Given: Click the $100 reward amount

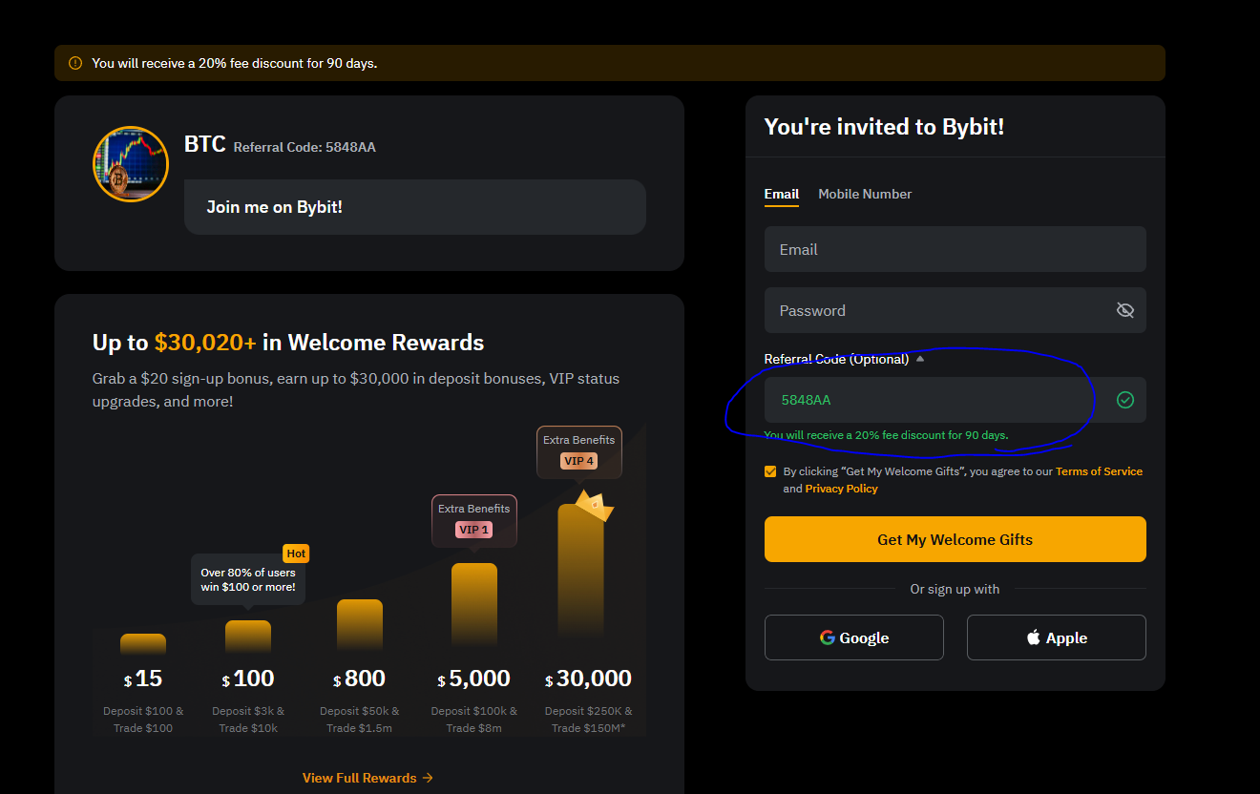Looking at the screenshot, I should (x=248, y=679).
